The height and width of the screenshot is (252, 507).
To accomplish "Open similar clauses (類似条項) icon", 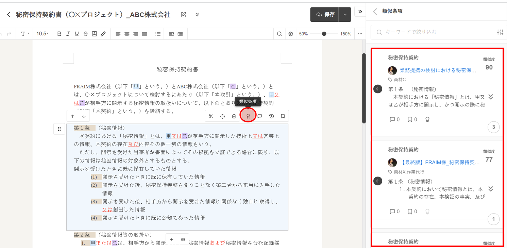I will (x=248, y=116).
